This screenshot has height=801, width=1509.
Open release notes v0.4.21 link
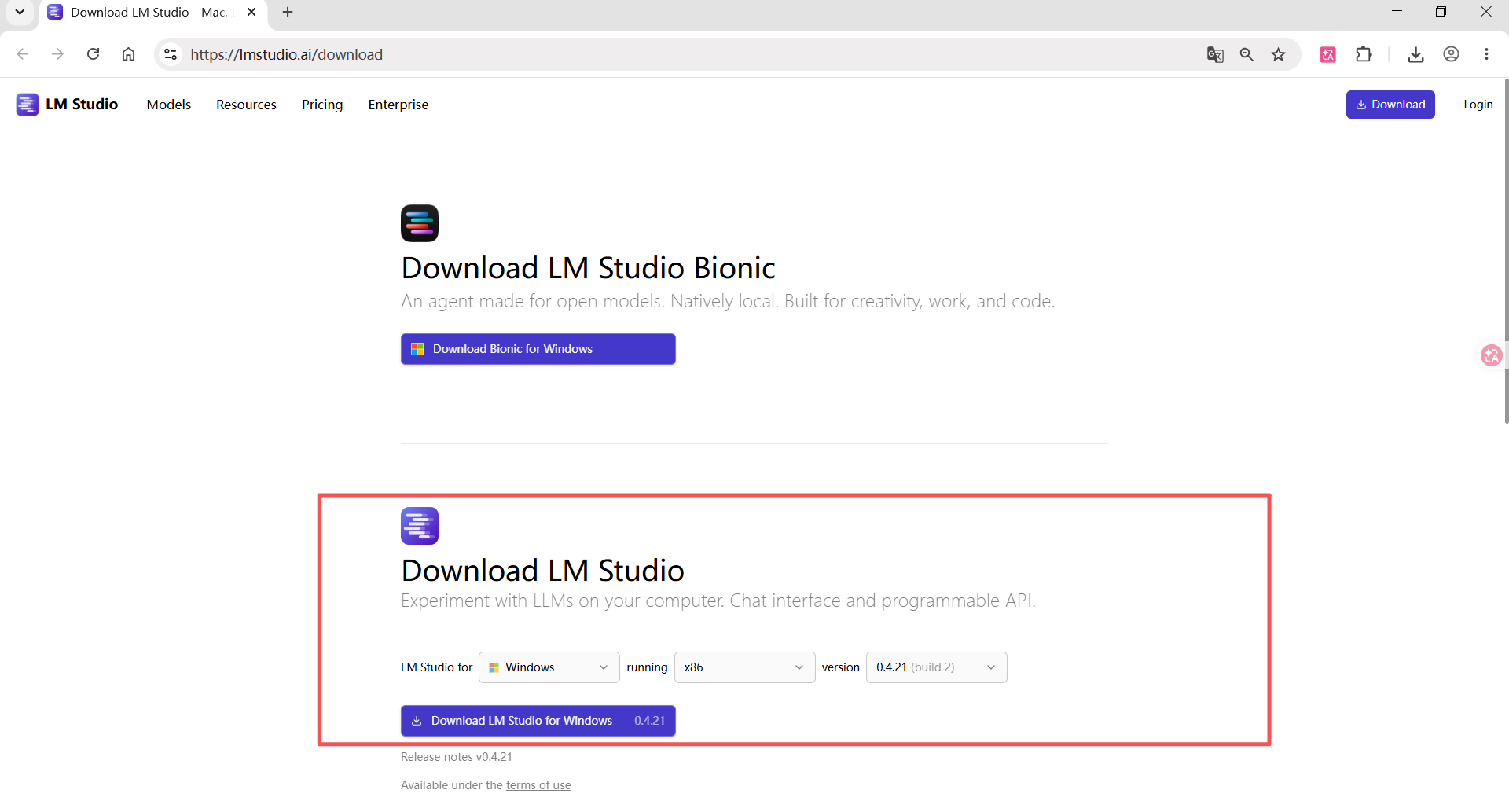click(x=494, y=757)
